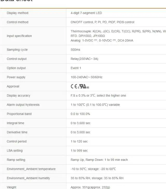
Task: Click the Proportional band 0.0 to 100.0% value
Action: tap(80, 114)
